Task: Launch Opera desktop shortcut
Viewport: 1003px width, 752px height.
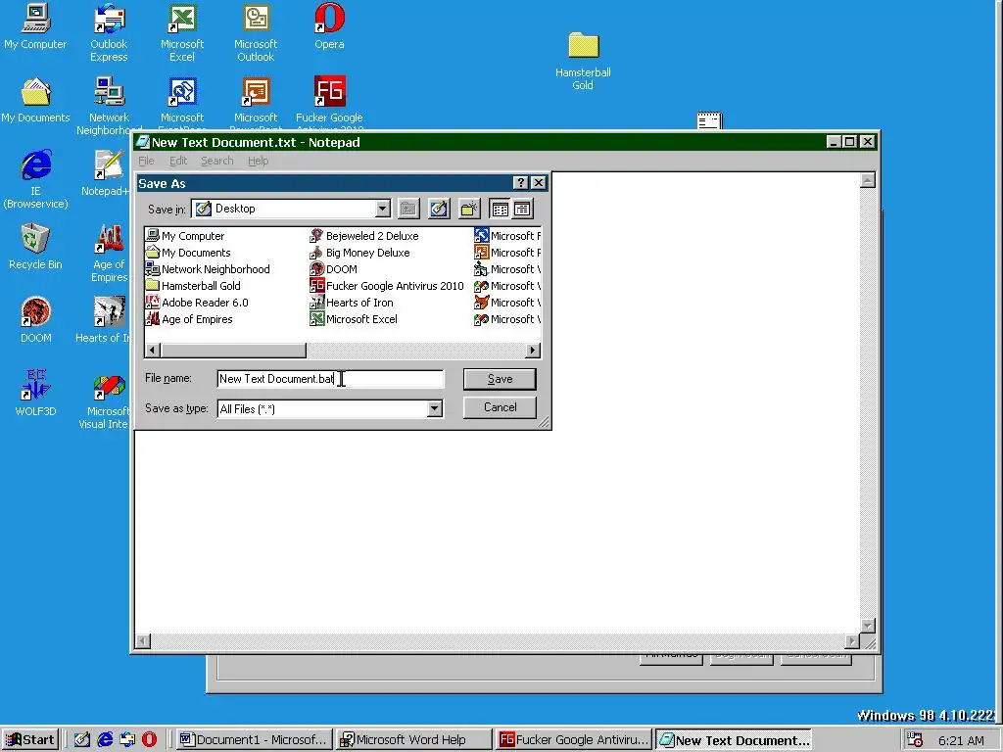Action: coord(329,26)
